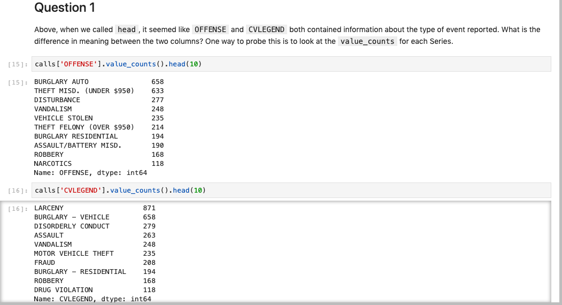Click the inline code 'CVLEGEND' in the paragraph
Image resolution: width=562 pixels, height=305 pixels.
tap(266, 29)
